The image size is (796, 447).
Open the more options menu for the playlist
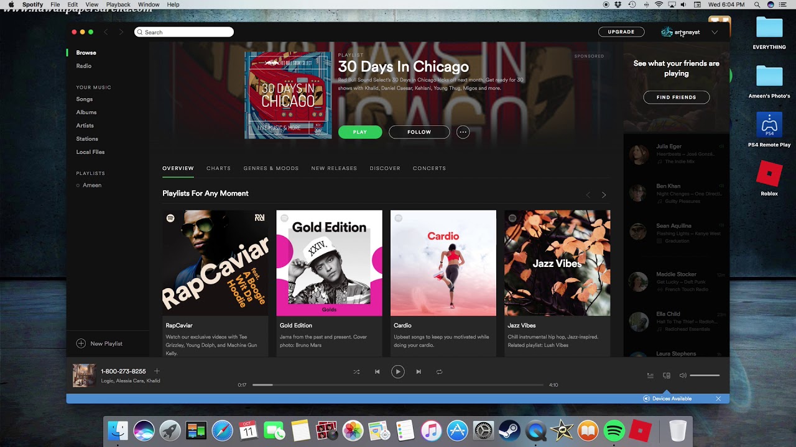(463, 132)
